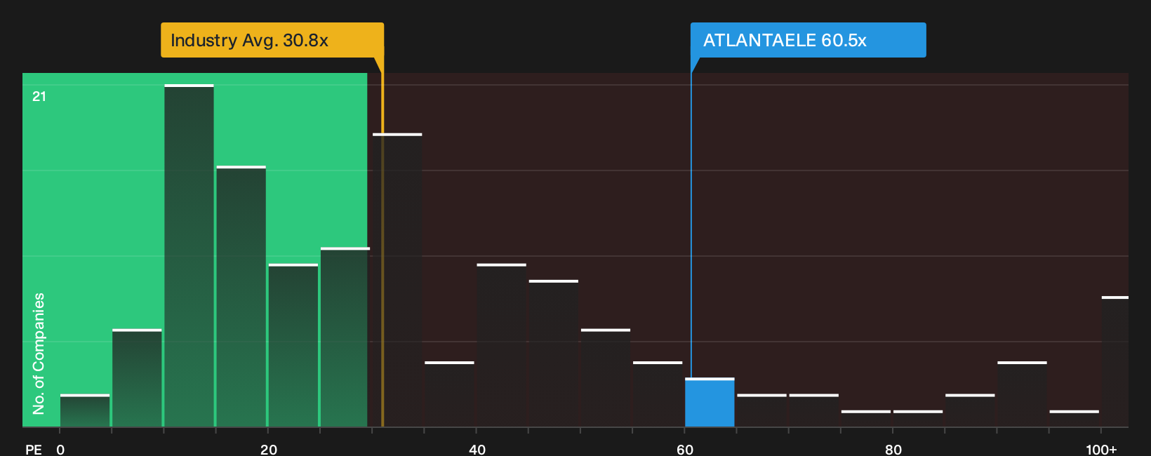Click the '100+' x-axis tick label
The width and height of the screenshot is (1151, 456).
1101,449
